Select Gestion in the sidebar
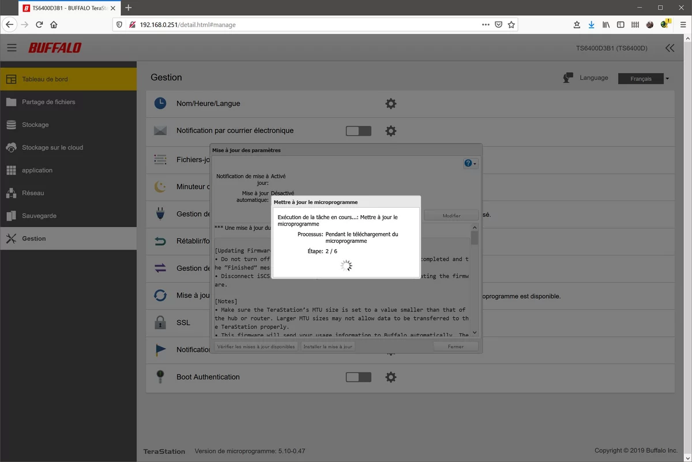 pos(69,238)
